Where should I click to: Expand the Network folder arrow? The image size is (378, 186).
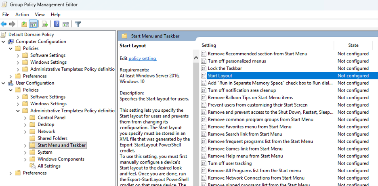[x=25, y=132]
